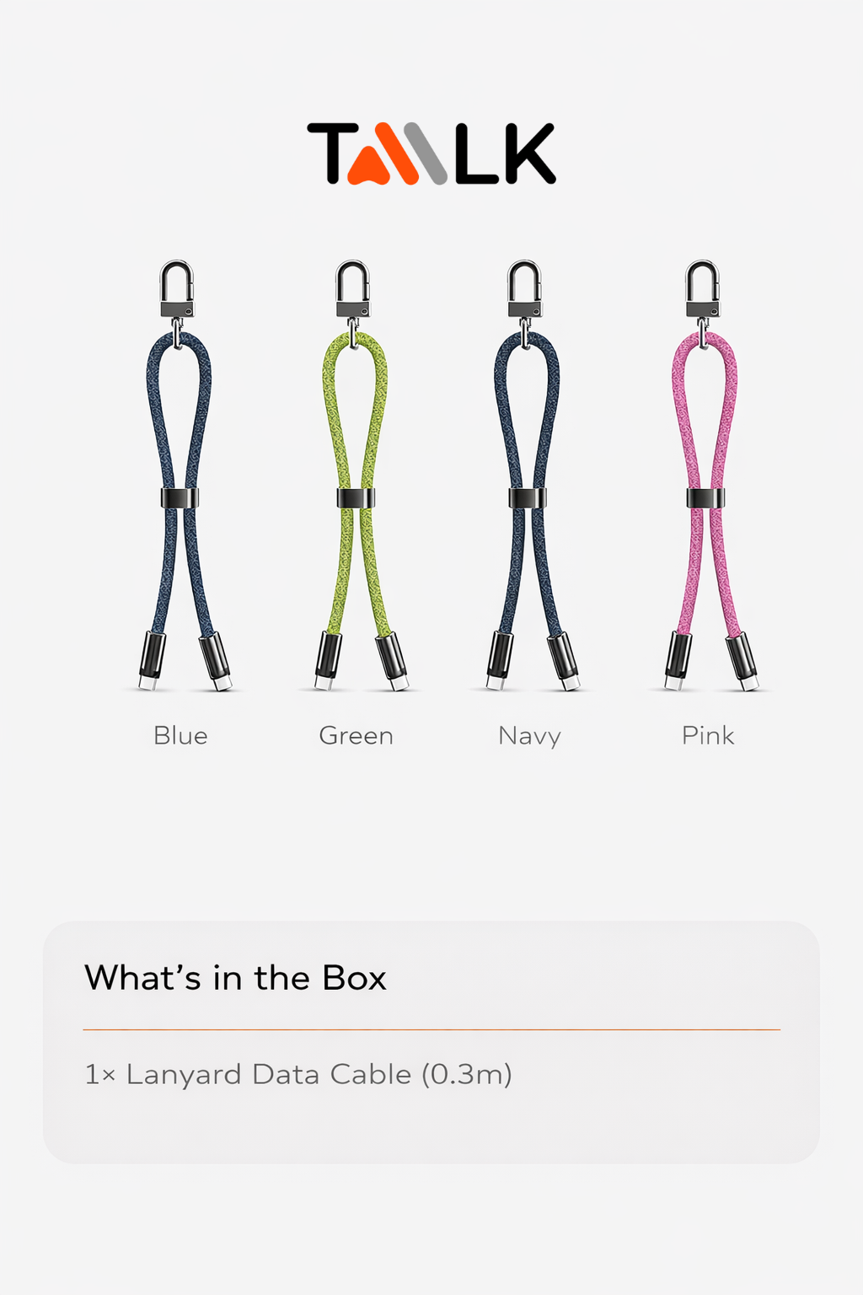863x1295 pixels.
Task: Click the Green color label
Action: click(x=356, y=735)
